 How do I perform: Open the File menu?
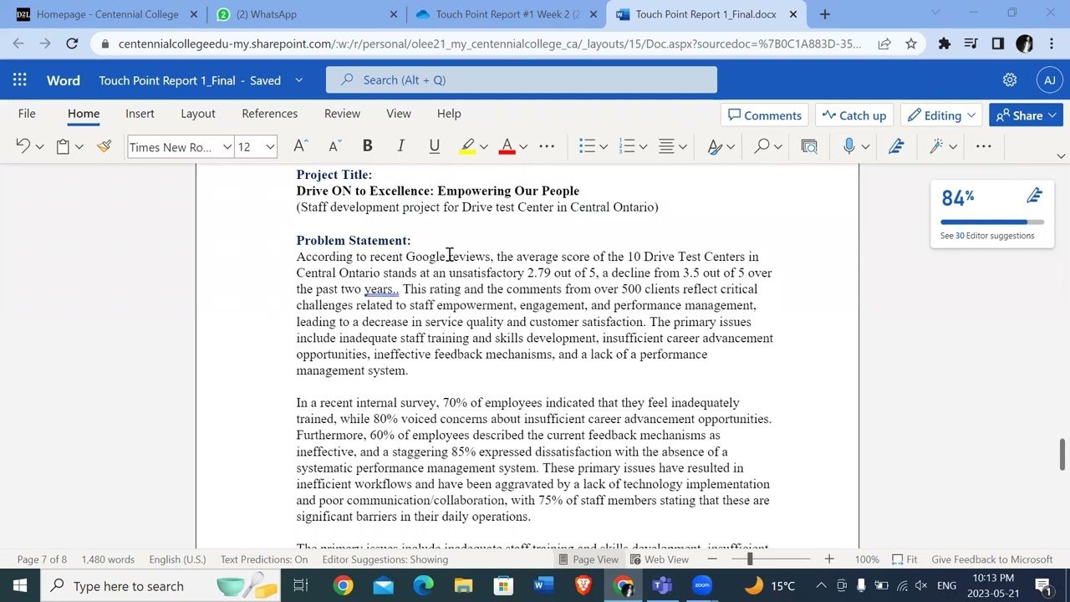pyautogui.click(x=27, y=114)
